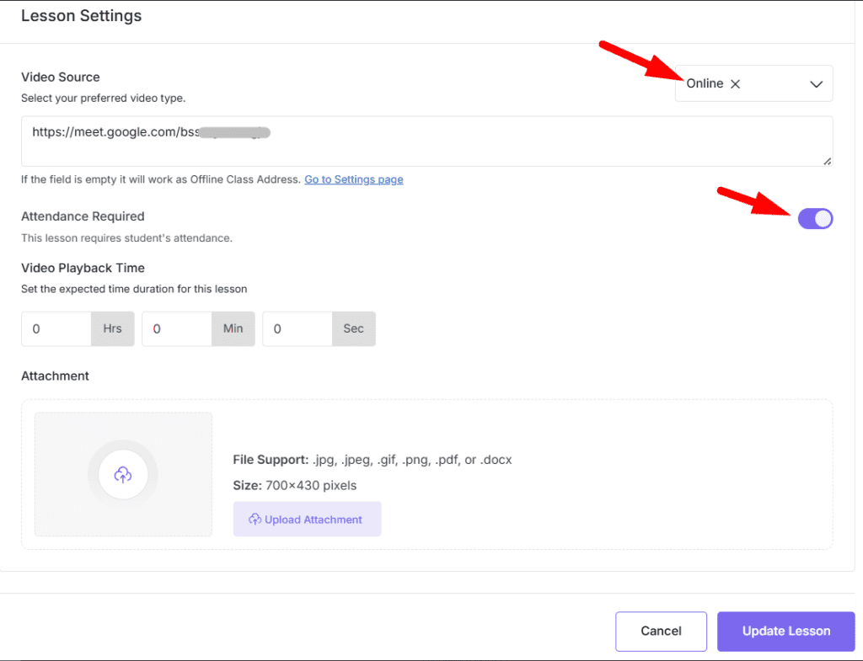This screenshot has height=661, width=863.
Task: Click the Hours value field showing 0
Action: point(55,328)
